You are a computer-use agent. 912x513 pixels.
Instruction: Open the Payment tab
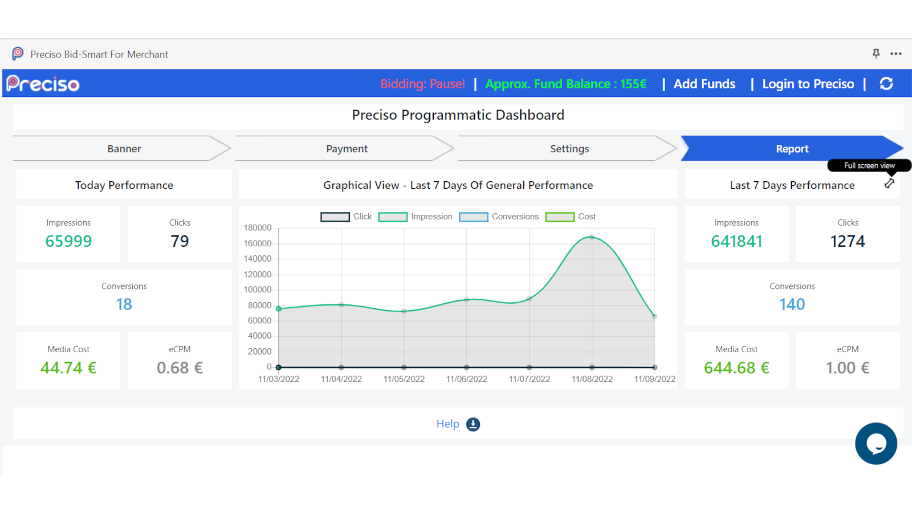click(x=346, y=148)
